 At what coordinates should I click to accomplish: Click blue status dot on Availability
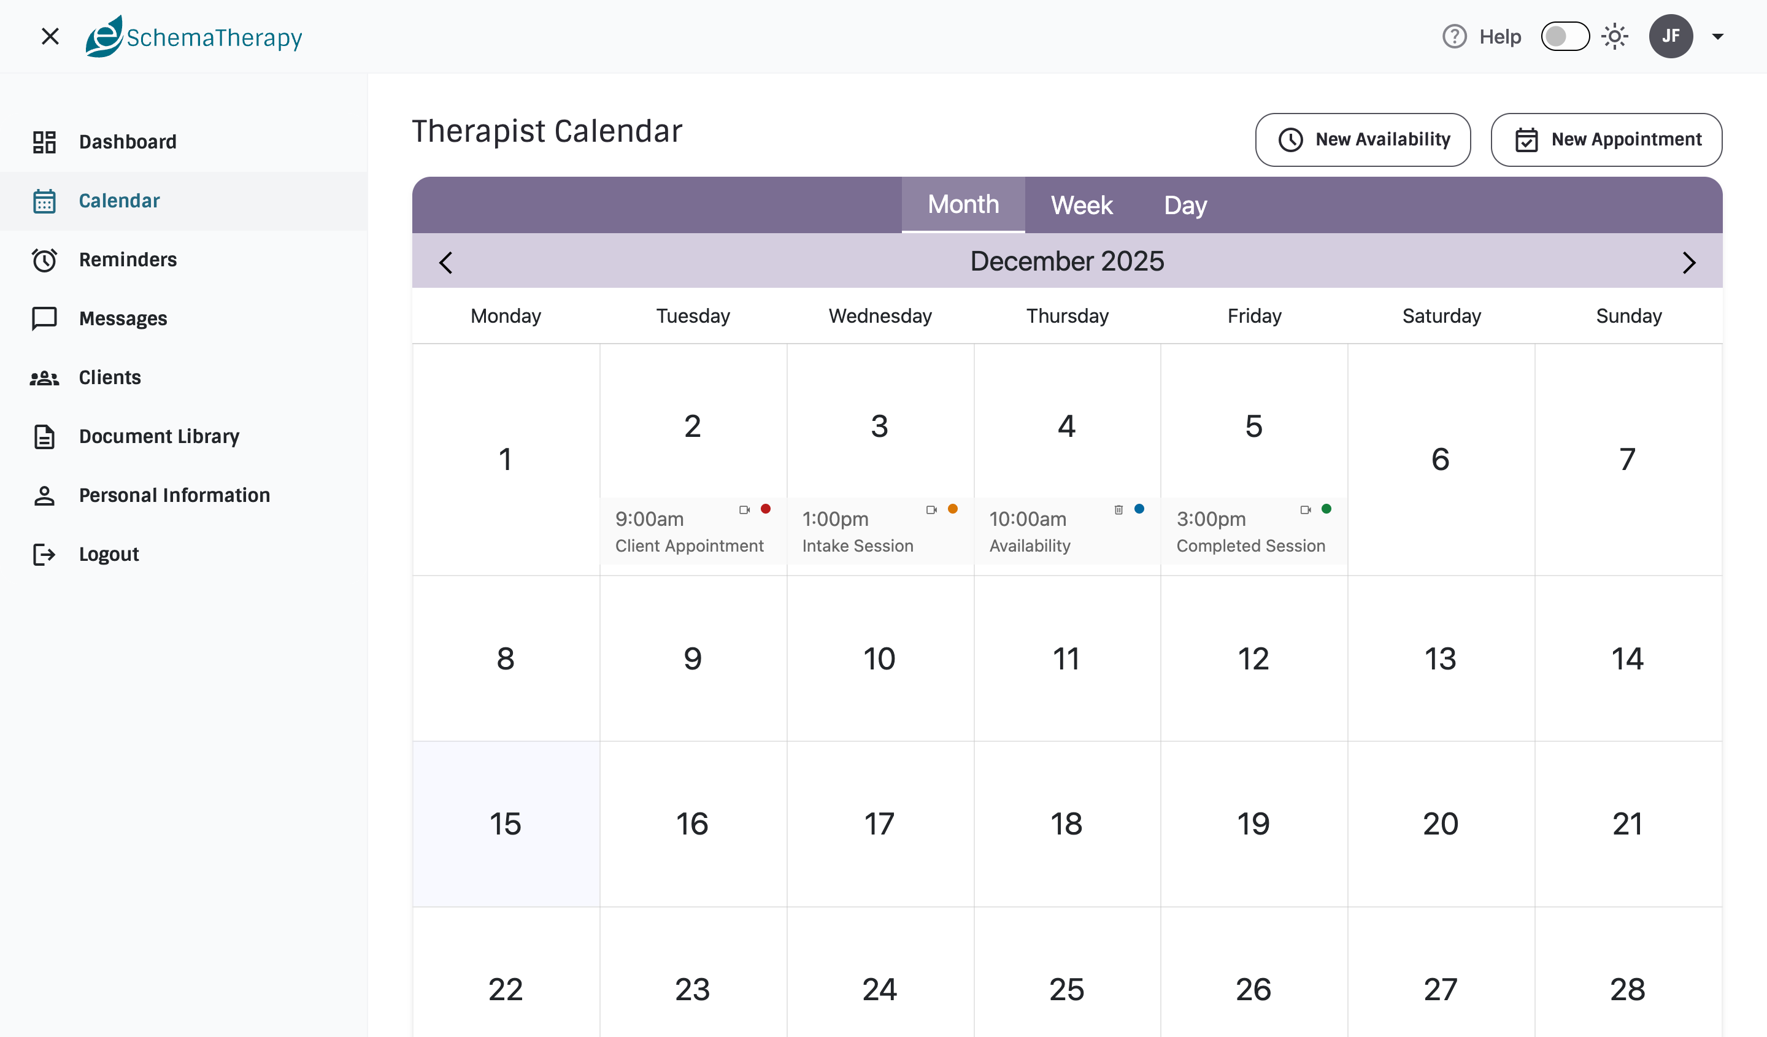click(x=1139, y=509)
